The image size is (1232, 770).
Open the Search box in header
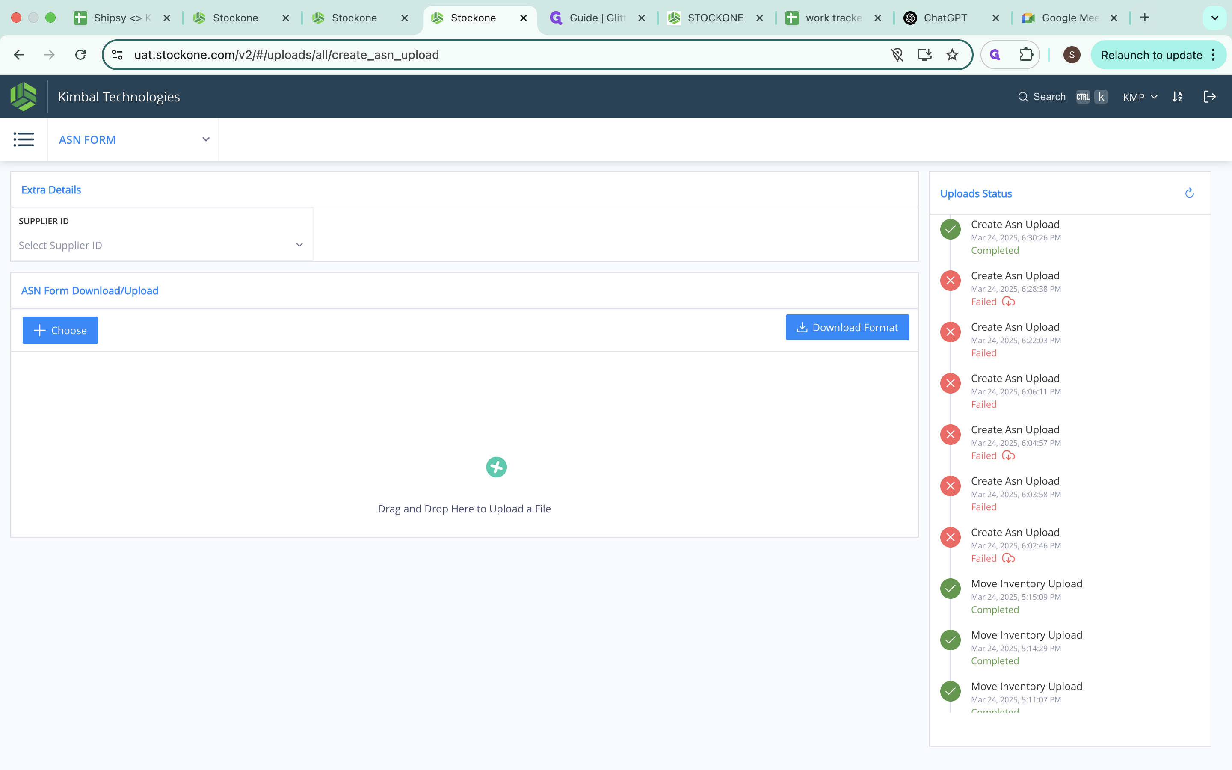point(1063,97)
